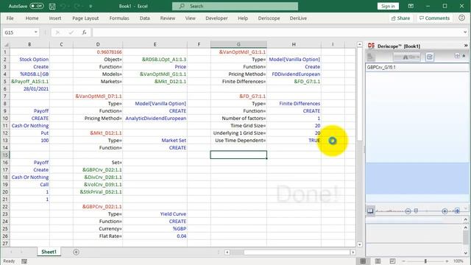Click the rightmost blue icon in Deriscope lower toolbar

pyautogui.click(x=457, y=211)
